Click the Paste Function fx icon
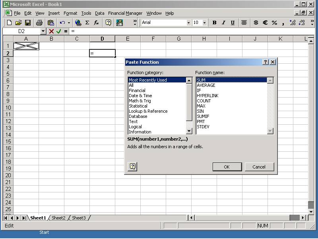Viewport: 318px width, 239px height. [x=96, y=23]
